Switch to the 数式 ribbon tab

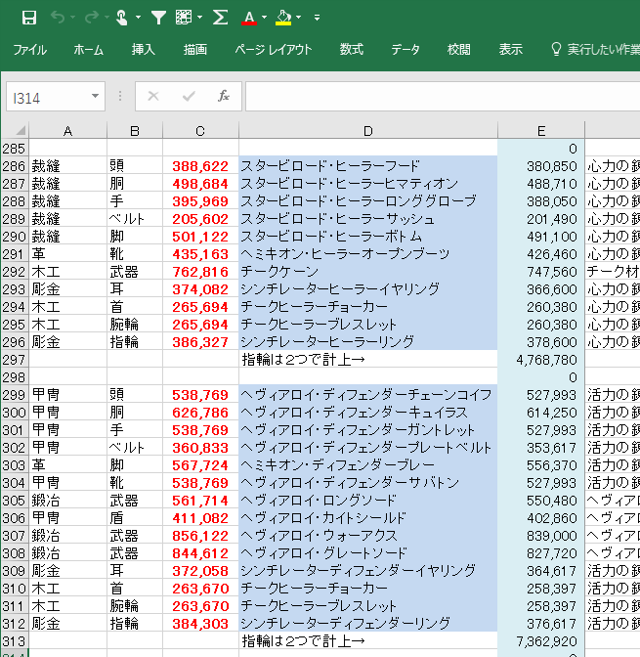pos(351,50)
